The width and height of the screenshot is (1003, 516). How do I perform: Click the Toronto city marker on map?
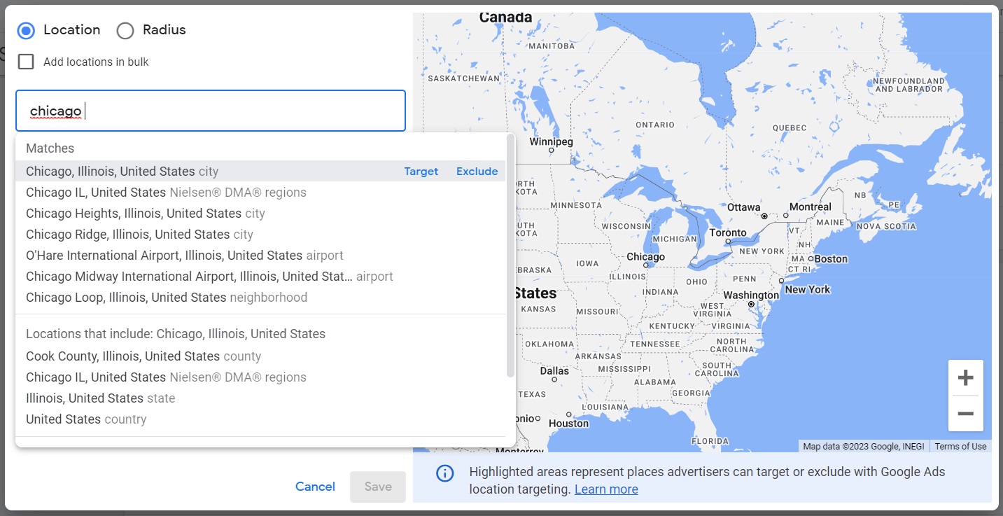(x=728, y=241)
